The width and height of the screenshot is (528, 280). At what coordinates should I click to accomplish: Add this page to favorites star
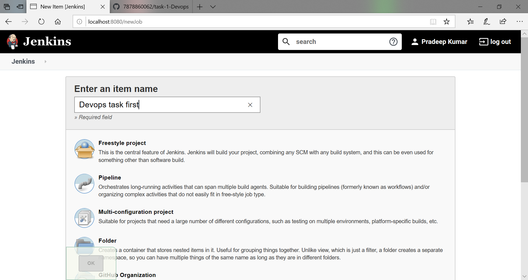click(447, 22)
